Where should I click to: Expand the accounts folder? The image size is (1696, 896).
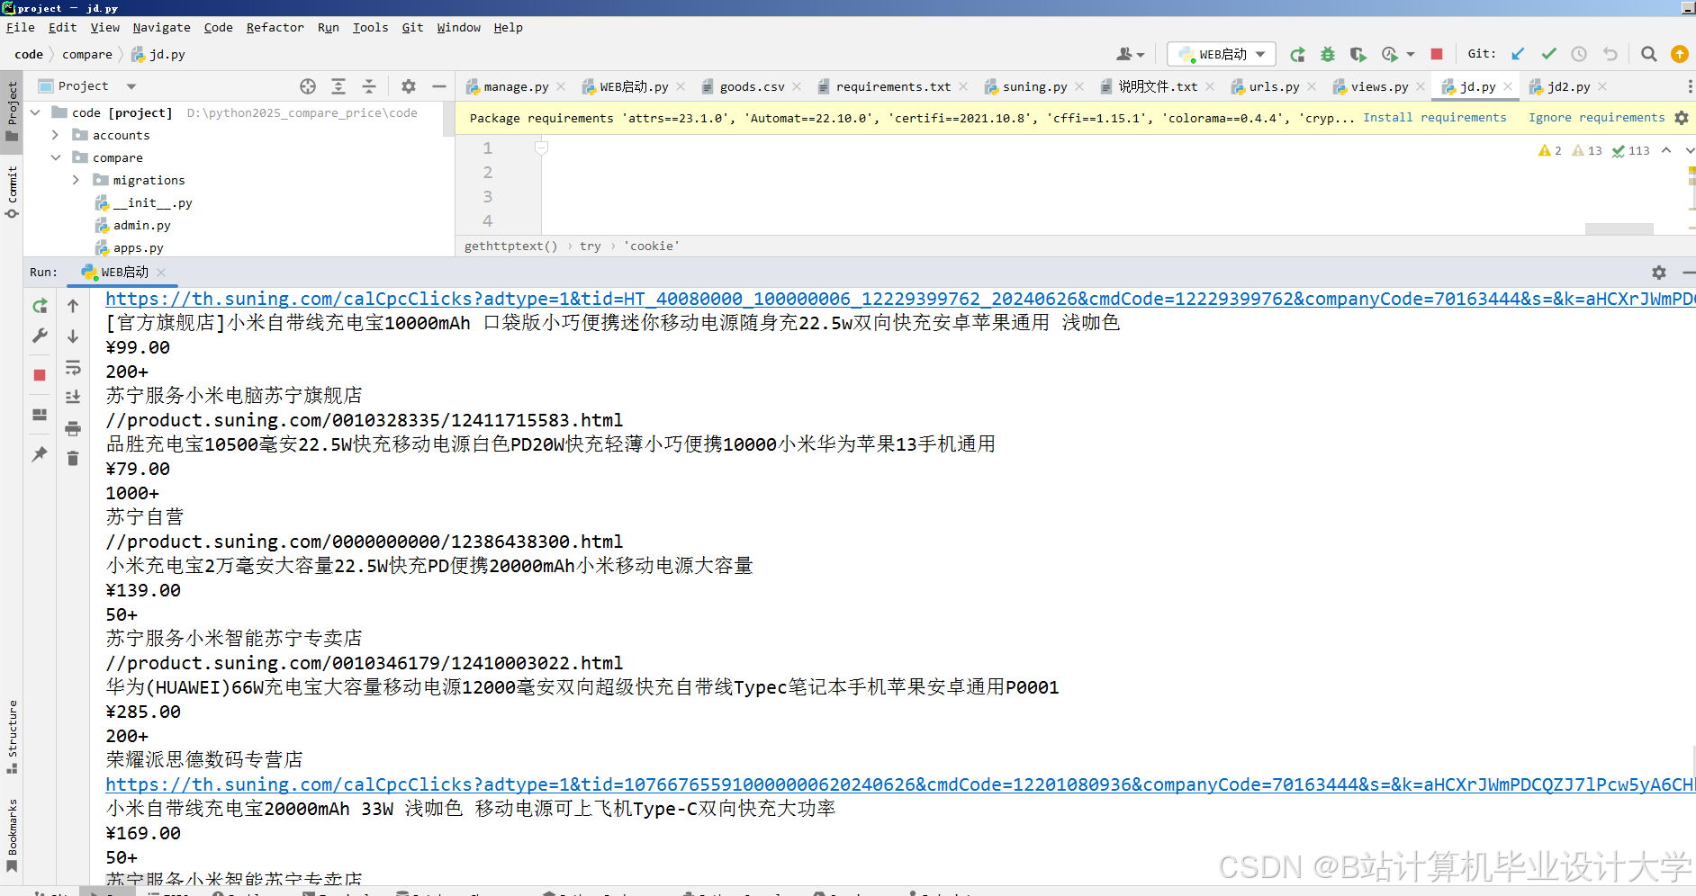pos(56,135)
